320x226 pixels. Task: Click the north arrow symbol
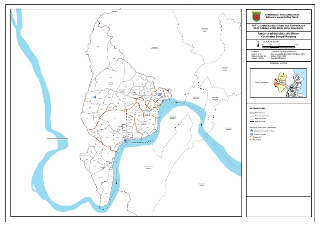point(258,45)
